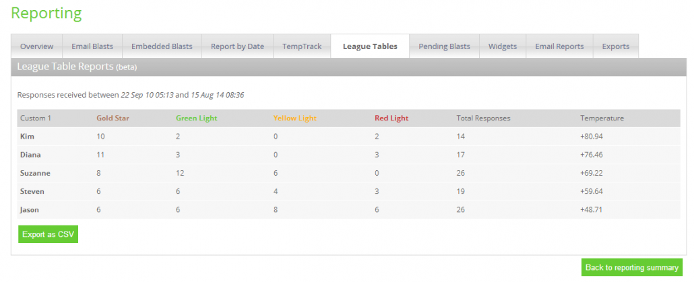Open the Email Blasts tab
The height and width of the screenshot is (282, 694).
[x=92, y=46]
